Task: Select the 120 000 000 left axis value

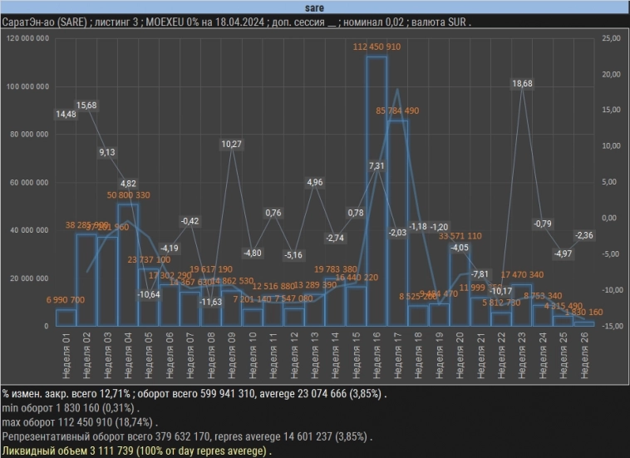Action: pos(27,39)
